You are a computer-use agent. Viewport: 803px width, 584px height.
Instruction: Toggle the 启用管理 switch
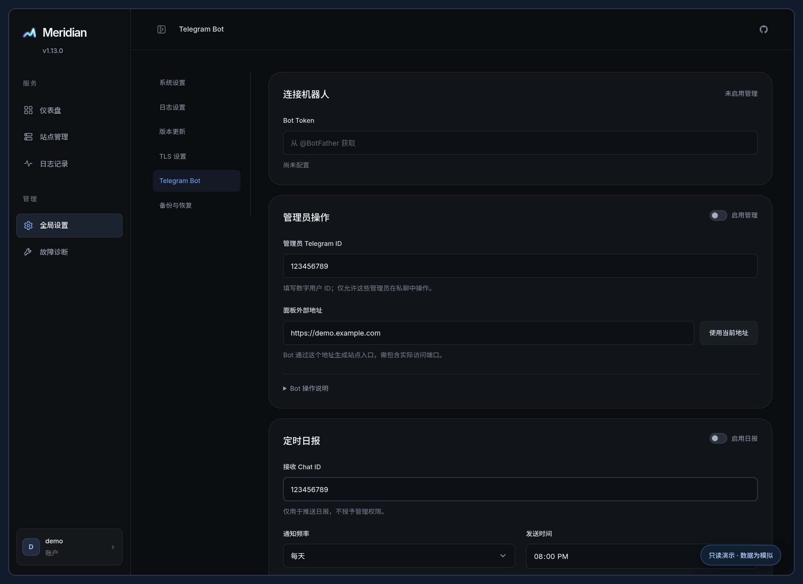pyautogui.click(x=718, y=215)
